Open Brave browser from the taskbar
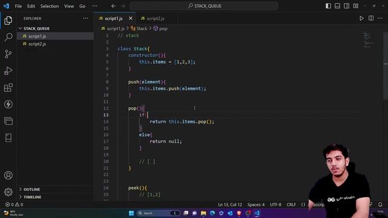The width and height of the screenshot is (388, 218). click(x=239, y=213)
